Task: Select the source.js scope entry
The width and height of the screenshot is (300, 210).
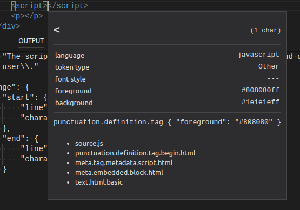Action: coord(89,143)
